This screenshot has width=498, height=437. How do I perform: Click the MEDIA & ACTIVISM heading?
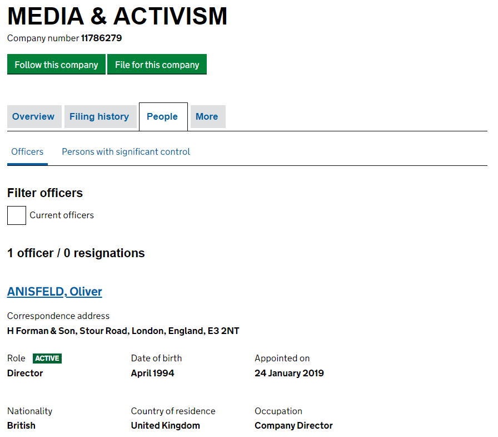[x=117, y=16]
